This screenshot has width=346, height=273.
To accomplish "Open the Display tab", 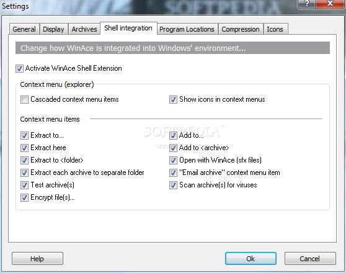I will click(x=53, y=29).
